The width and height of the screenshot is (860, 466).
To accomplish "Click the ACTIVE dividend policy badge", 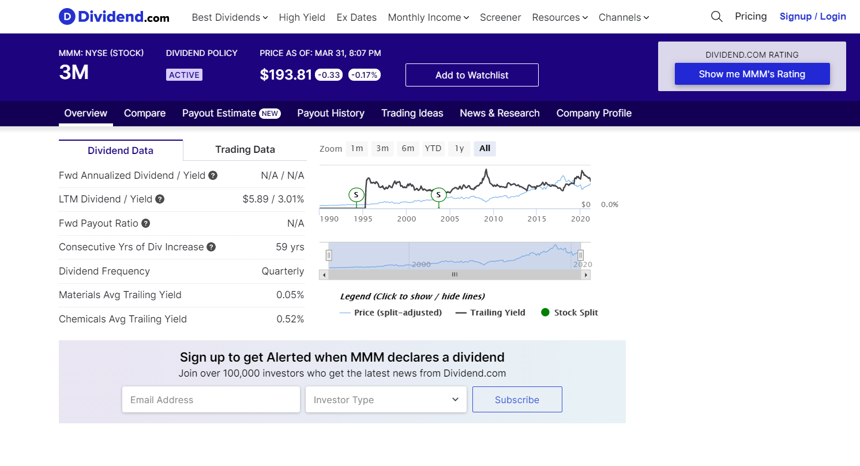I will click(x=185, y=75).
